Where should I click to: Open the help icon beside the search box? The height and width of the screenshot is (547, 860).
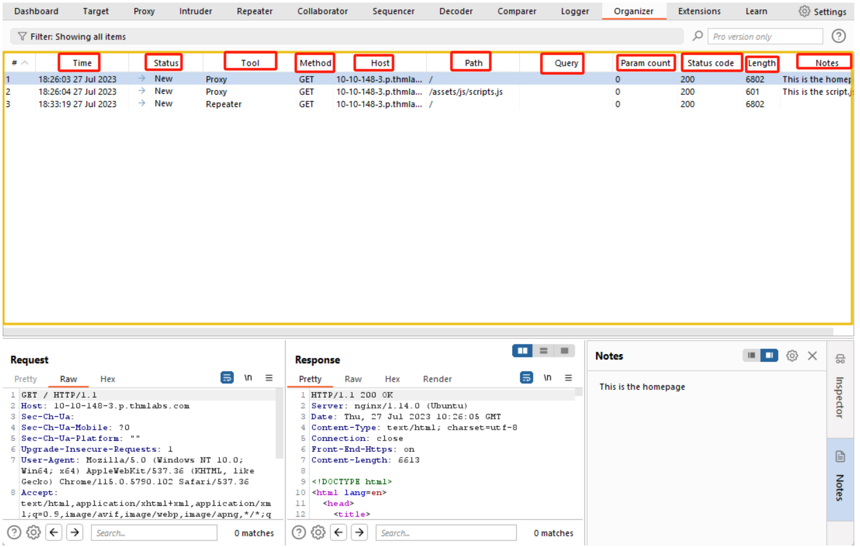click(x=838, y=36)
